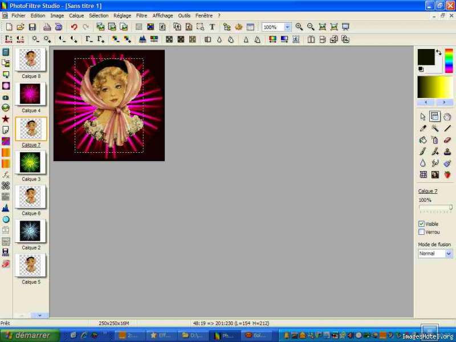The height and width of the screenshot is (342, 456).
Task: Click the Saturation plus icon
Action: (127, 39)
